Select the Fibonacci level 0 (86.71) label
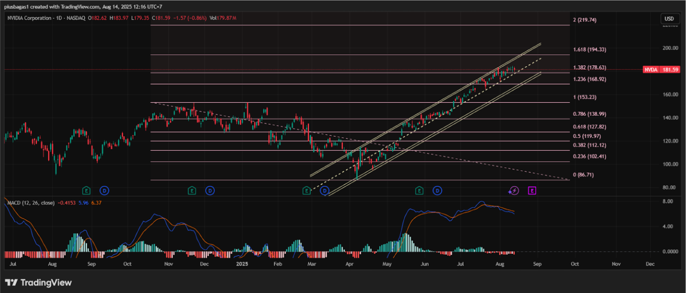This screenshot has width=686, height=293. [584, 175]
